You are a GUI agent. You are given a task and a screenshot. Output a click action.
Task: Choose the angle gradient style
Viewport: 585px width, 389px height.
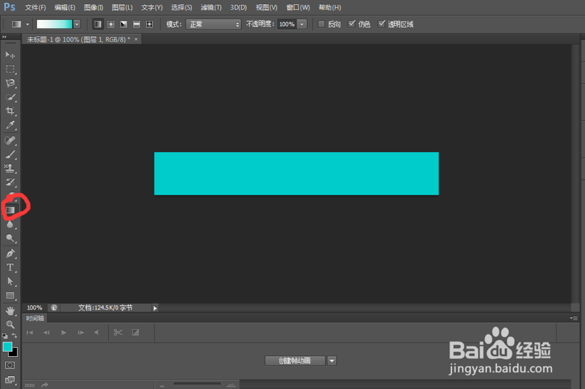[123, 24]
